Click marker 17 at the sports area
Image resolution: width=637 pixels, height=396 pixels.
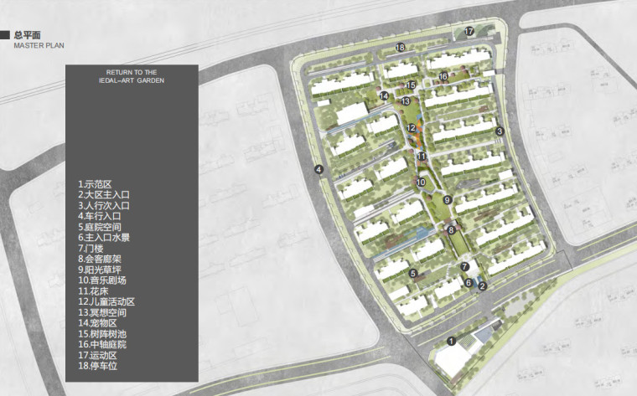tap(469, 32)
